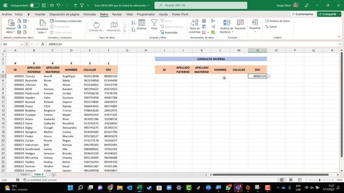Switch to the Fórmulas tab
The height and width of the screenshot is (193, 344).
90,14
